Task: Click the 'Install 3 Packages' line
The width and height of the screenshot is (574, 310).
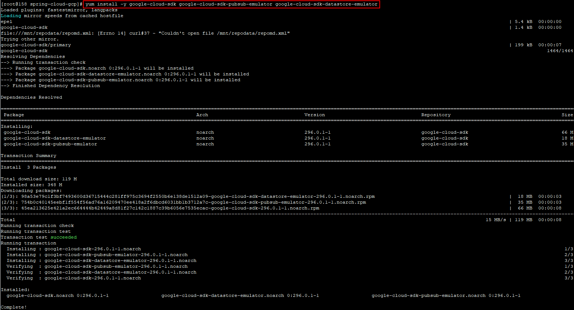Action: click(x=28, y=168)
